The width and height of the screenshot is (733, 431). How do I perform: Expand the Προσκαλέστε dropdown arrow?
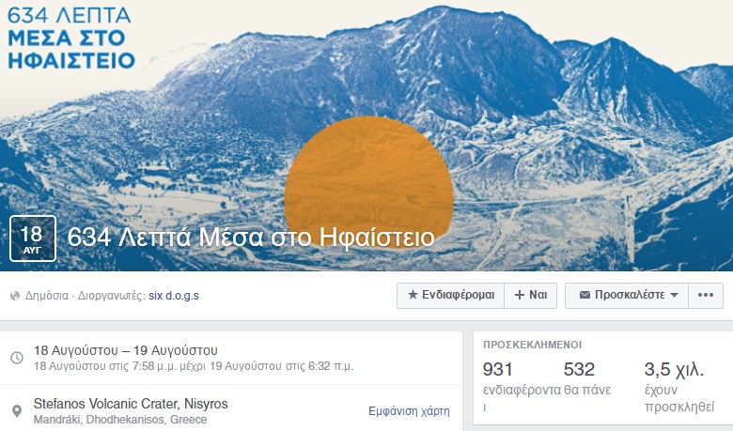[x=674, y=295]
